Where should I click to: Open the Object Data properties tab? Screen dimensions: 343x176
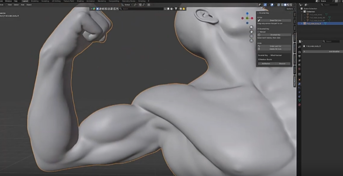click(x=300, y=100)
